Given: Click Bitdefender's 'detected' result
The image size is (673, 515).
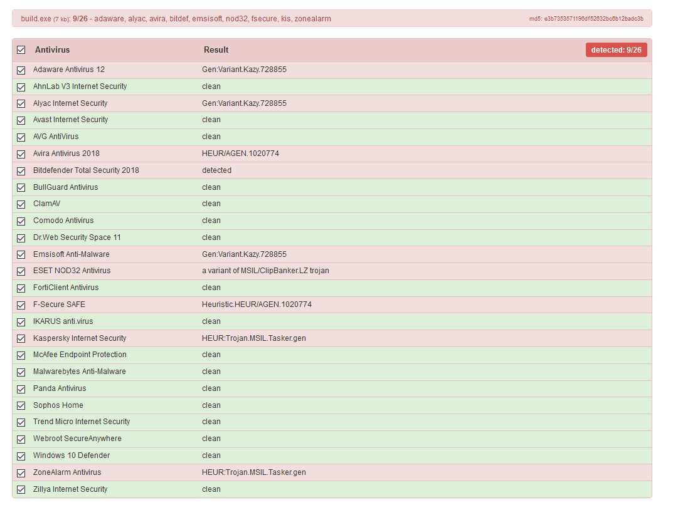Looking at the screenshot, I should pyautogui.click(x=217, y=170).
